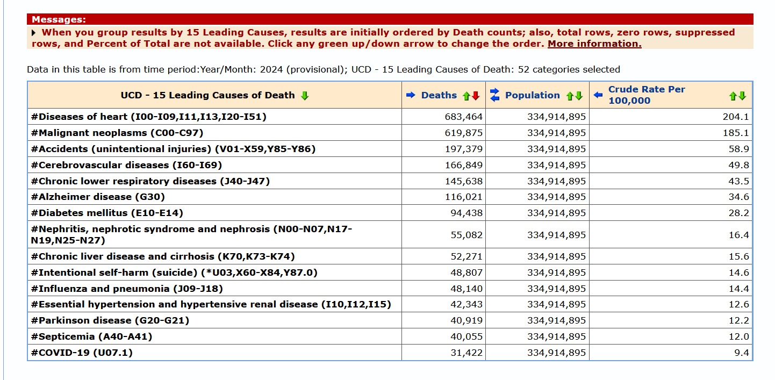The width and height of the screenshot is (775, 380).
Task: Select Chronic lower respiratory diseases row label
Action: tap(150, 181)
